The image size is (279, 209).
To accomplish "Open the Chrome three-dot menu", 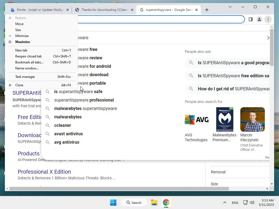I will pos(268,19).
